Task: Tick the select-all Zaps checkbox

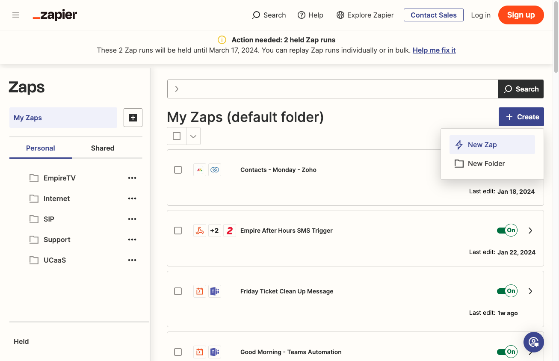Action: pos(177,136)
